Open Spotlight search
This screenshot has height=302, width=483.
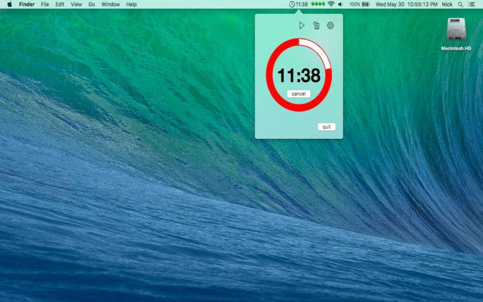click(461, 4)
